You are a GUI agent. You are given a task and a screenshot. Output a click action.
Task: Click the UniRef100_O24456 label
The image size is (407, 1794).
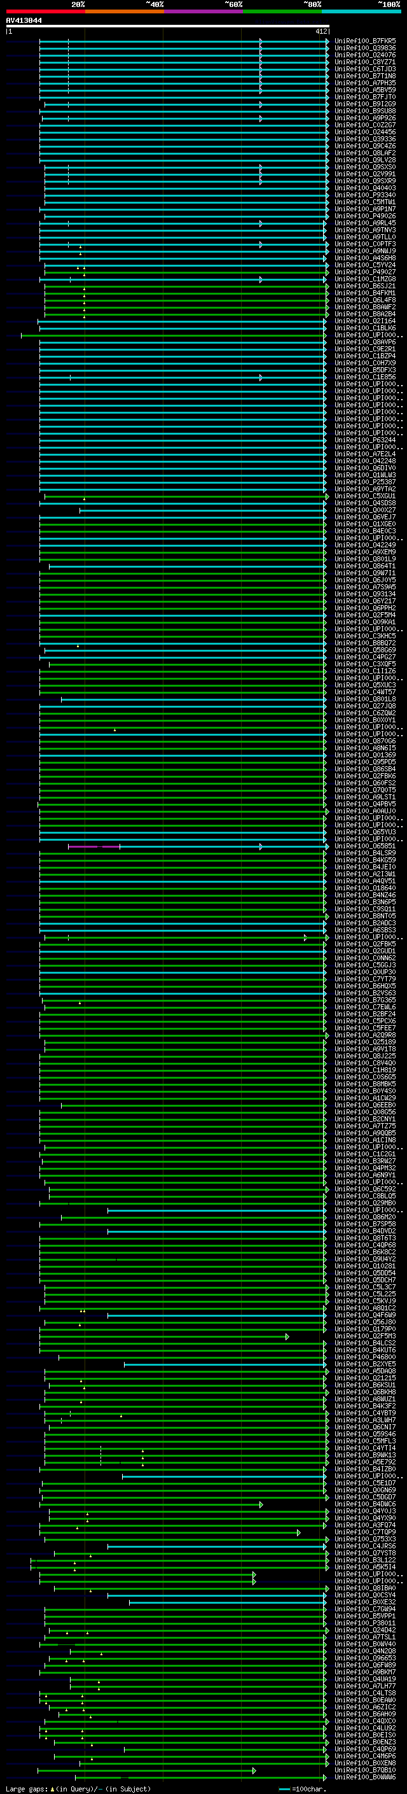click(365, 132)
